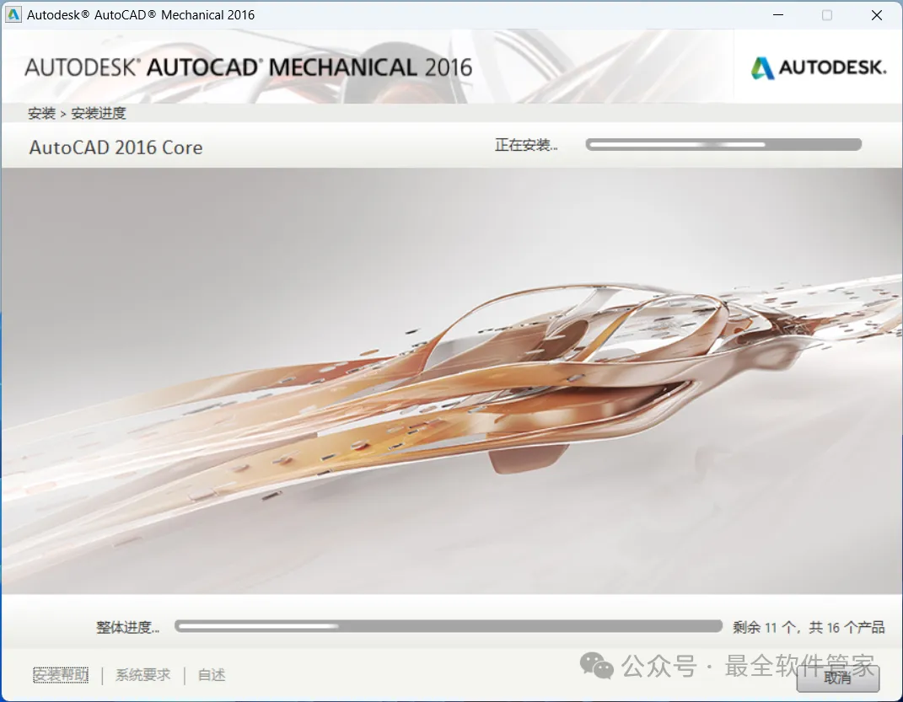Click the AutoCAD 2016 Core progress bar
This screenshot has width=903, height=702.
click(x=723, y=144)
